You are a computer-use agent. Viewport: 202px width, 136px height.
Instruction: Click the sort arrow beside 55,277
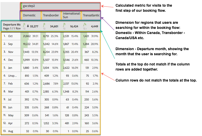28,26
